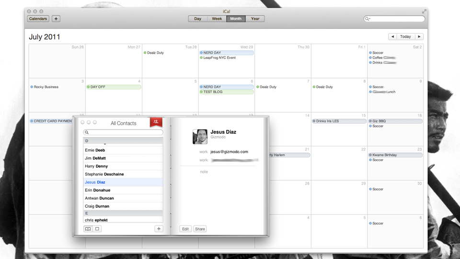The image size is (460, 259).
Task: Add a new event in iCal toolbar
Action: click(56, 19)
